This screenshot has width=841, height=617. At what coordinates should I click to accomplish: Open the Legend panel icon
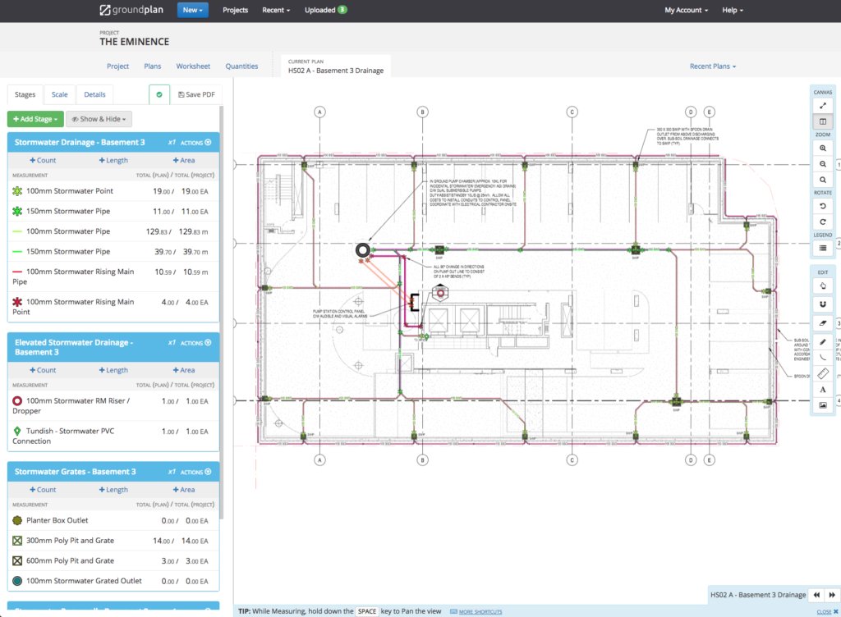click(822, 248)
